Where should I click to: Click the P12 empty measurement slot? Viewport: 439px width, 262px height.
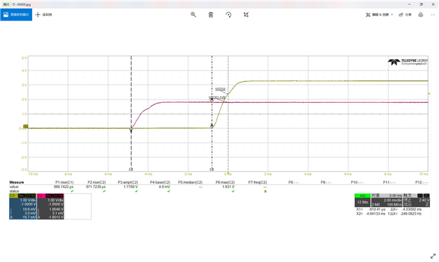pyautogui.click(x=421, y=182)
